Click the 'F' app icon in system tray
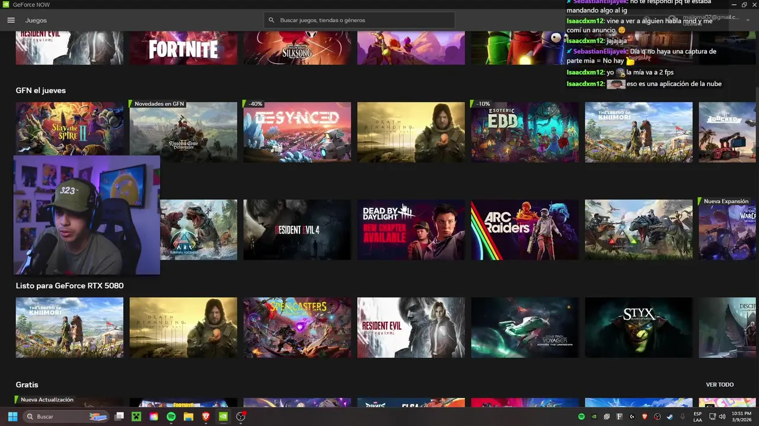This screenshot has height=426, width=759. pos(620,417)
